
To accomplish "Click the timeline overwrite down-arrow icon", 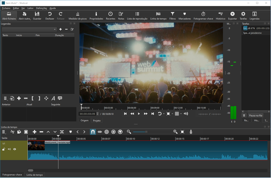I will tap(55, 132).
